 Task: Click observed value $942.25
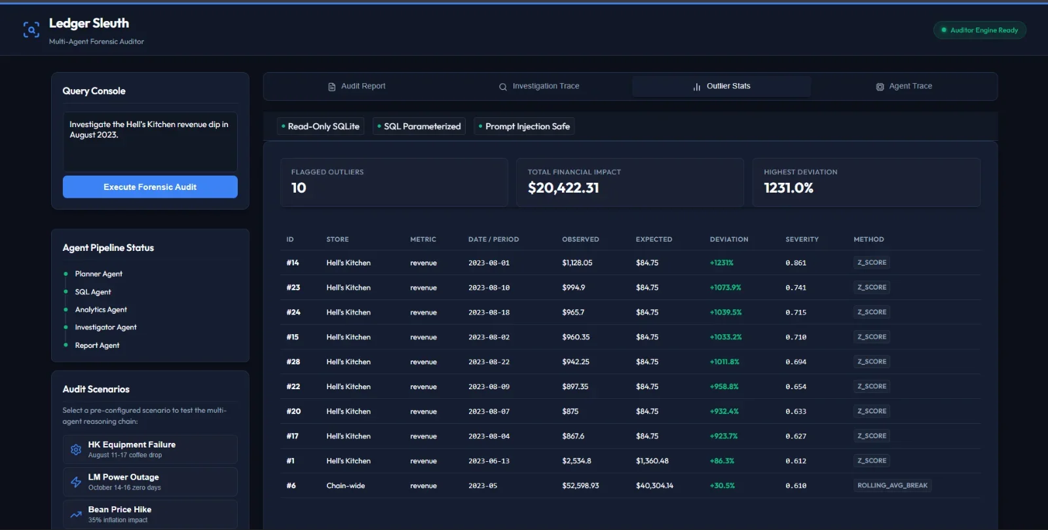576,362
